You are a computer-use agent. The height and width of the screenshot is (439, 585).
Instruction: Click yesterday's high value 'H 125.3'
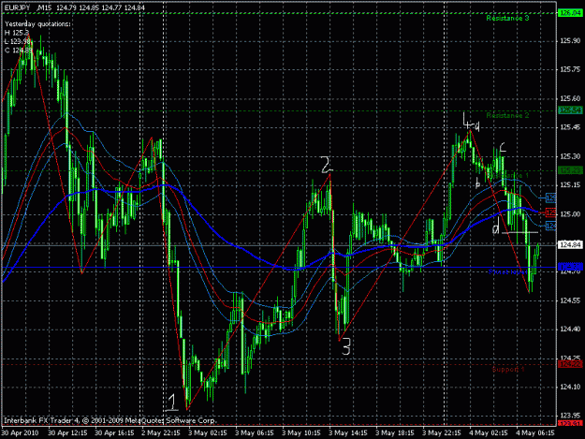17,33
